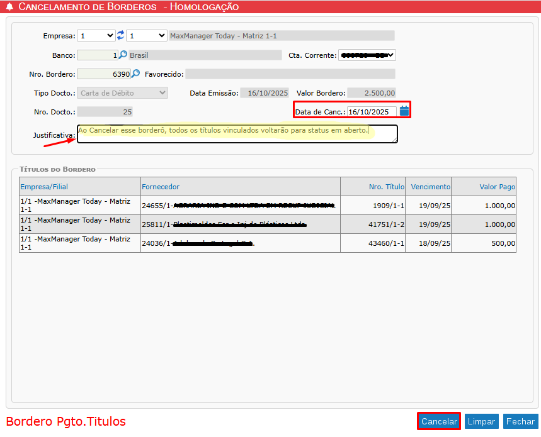This screenshot has height=437, width=541.
Task: Open the filial dropdown after the swap arrows
Action: (x=147, y=36)
